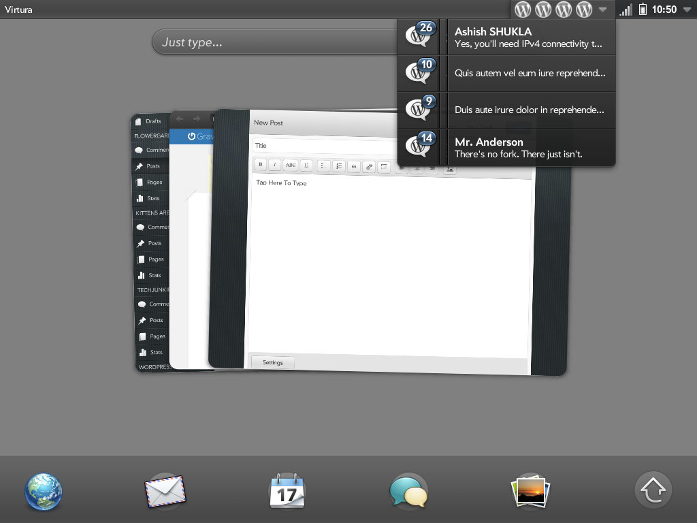Insert a numbered list

(339, 166)
